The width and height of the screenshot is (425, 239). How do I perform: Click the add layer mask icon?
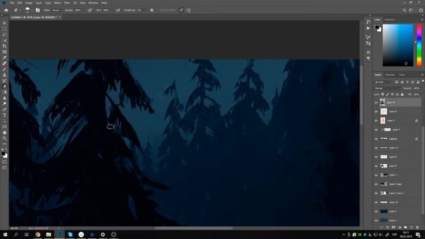394,227
